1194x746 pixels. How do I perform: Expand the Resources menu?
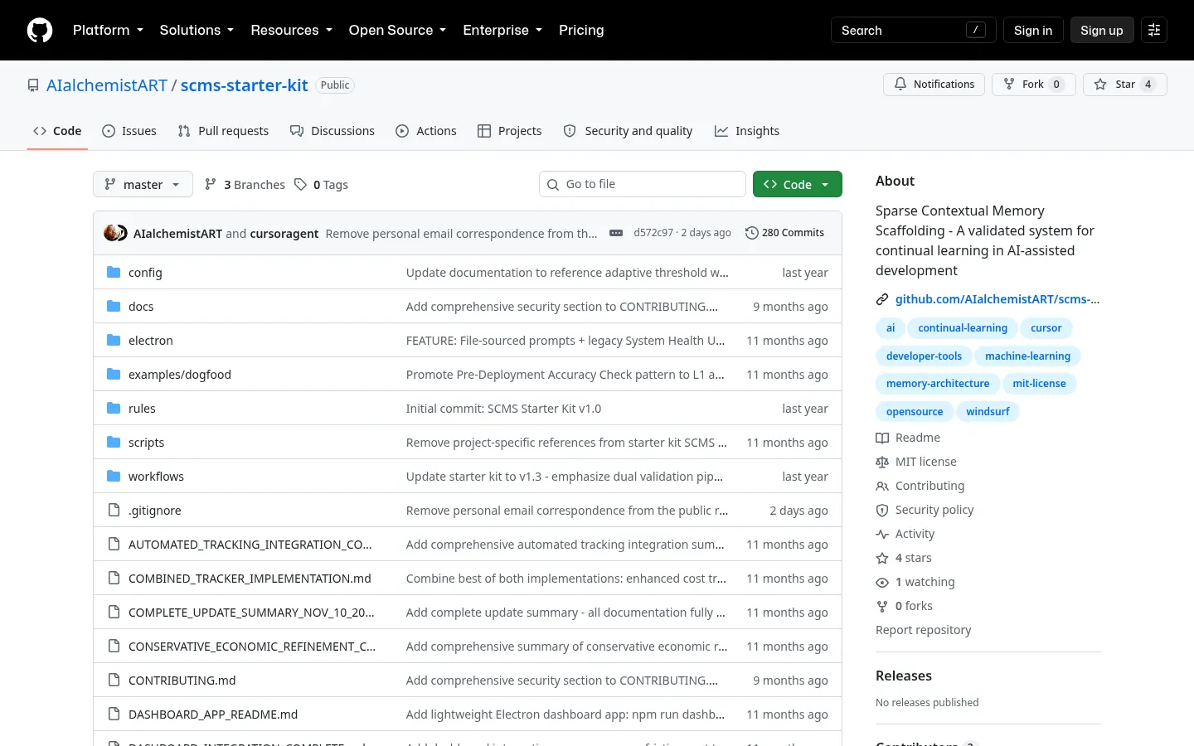291,30
